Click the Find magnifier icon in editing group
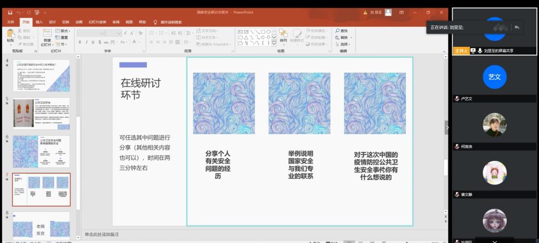 tap(337, 31)
